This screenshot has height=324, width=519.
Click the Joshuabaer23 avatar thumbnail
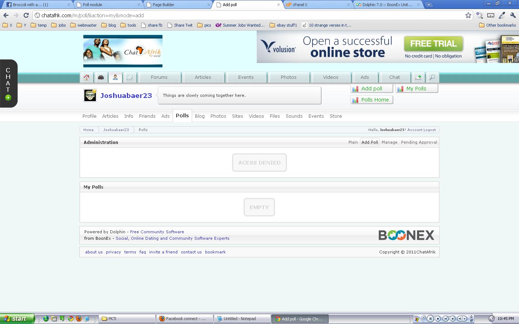tap(90, 96)
